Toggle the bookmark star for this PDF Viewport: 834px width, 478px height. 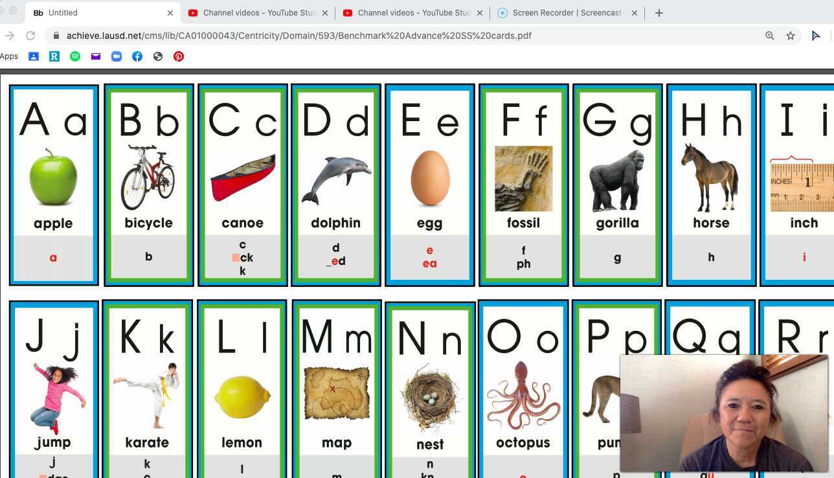tap(791, 36)
